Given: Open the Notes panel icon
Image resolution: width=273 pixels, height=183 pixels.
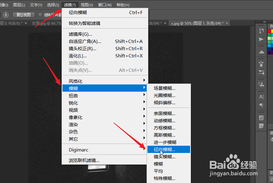Looking at the screenshot, I should tap(261, 126).
